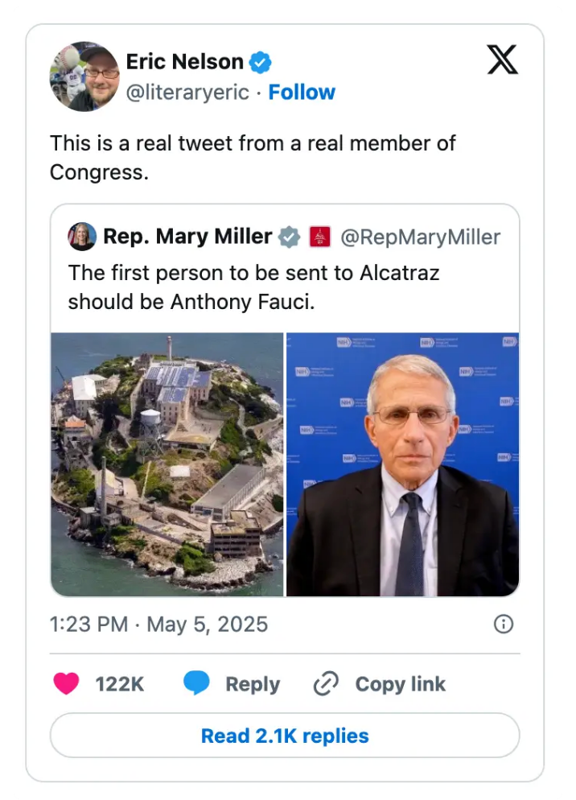Click the Copy link chain icon
The height and width of the screenshot is (800, 576).
326,682
